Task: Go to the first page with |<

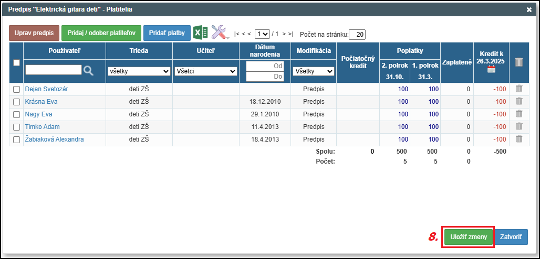Action: coord(236,34)
